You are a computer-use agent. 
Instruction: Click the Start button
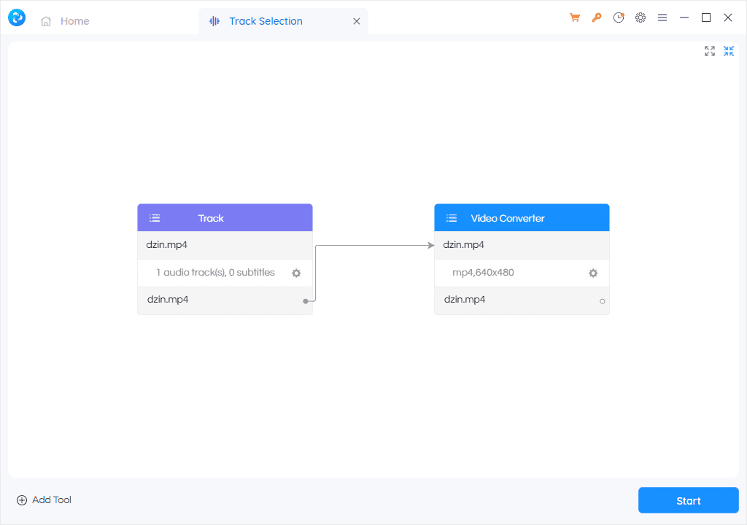[x=688, y=500]
